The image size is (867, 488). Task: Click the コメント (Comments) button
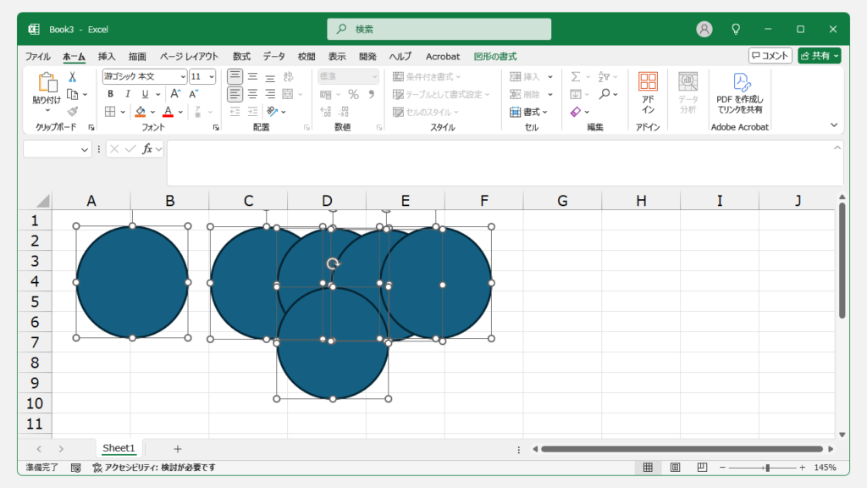tap(770, 56)
